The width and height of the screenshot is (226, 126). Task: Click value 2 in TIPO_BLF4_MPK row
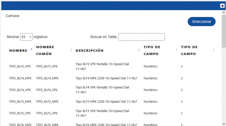click(x=182, y=78)
